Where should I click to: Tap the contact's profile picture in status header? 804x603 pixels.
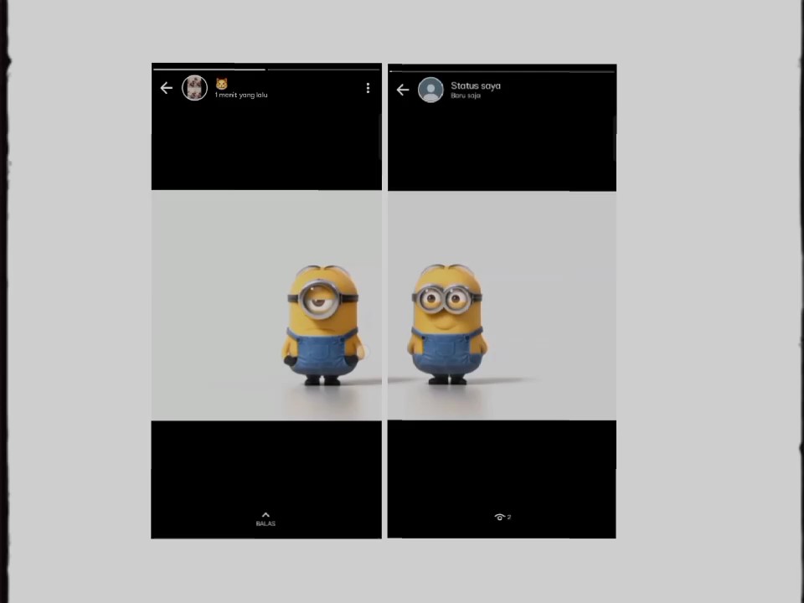(x=194, y=88)
